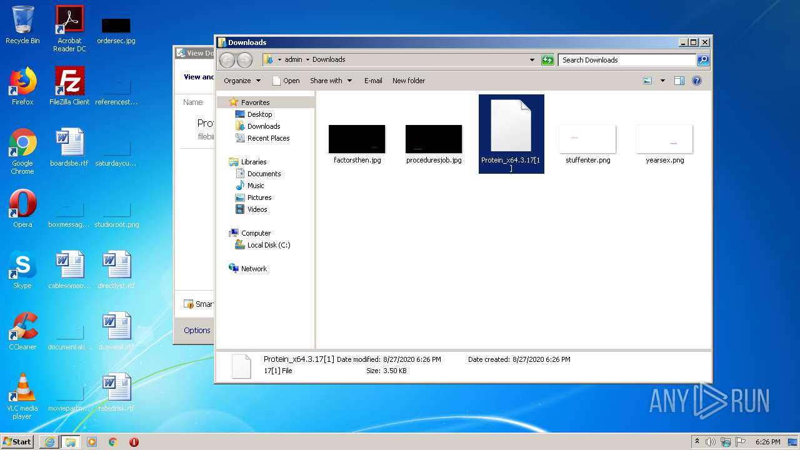Open Pictures library
This screenshot has width=800, height=450.
click(x=259, y=197)
